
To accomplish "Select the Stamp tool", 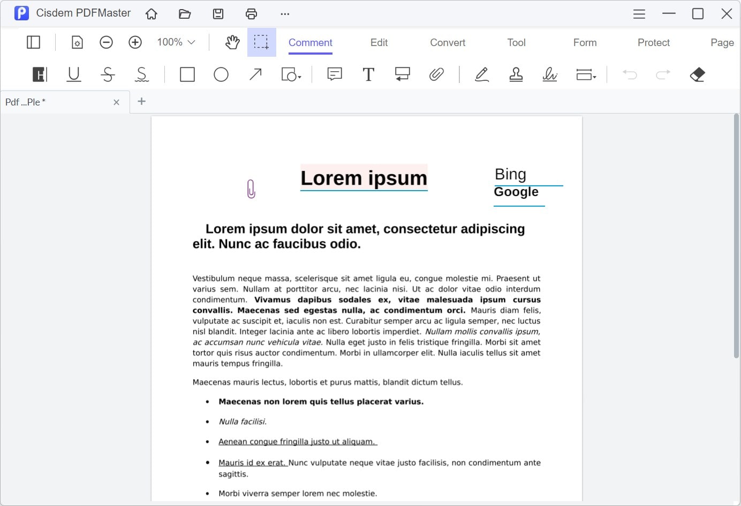I will [x=516, y=74].
